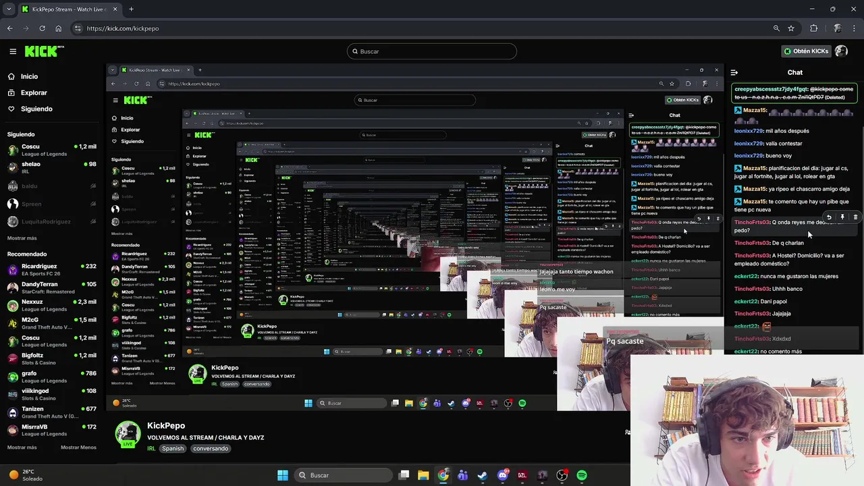The height and width of the screenshot is (486, 864).
Task: Open MisrraVB recommended channel
Action: [x=51, y=430]
